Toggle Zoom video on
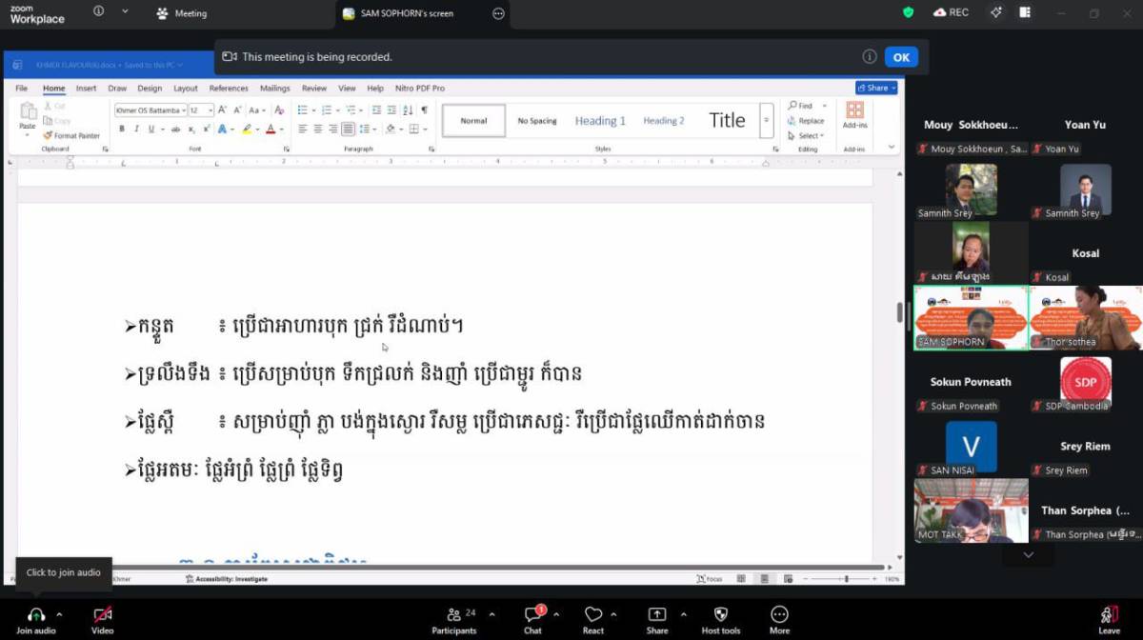 tap(102, 619)
